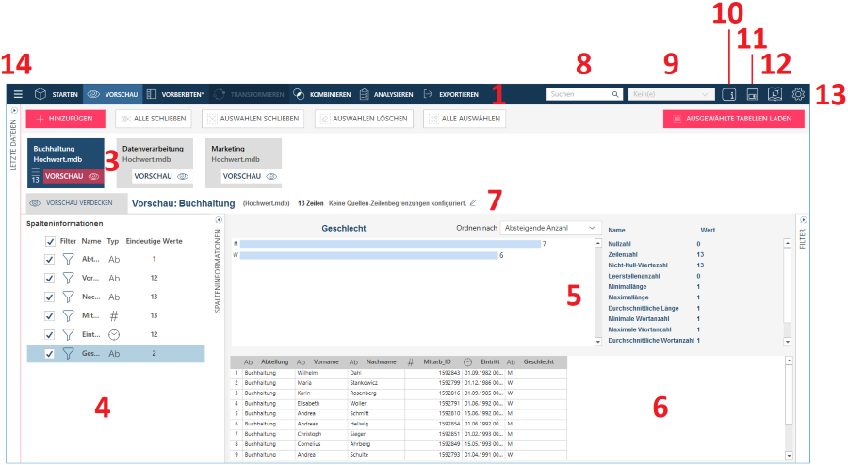Open the help book icon
The image size is (848, 465).
pyautogui.click(x=775, y=94)
